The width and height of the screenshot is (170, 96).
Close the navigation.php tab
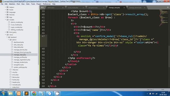104,8
